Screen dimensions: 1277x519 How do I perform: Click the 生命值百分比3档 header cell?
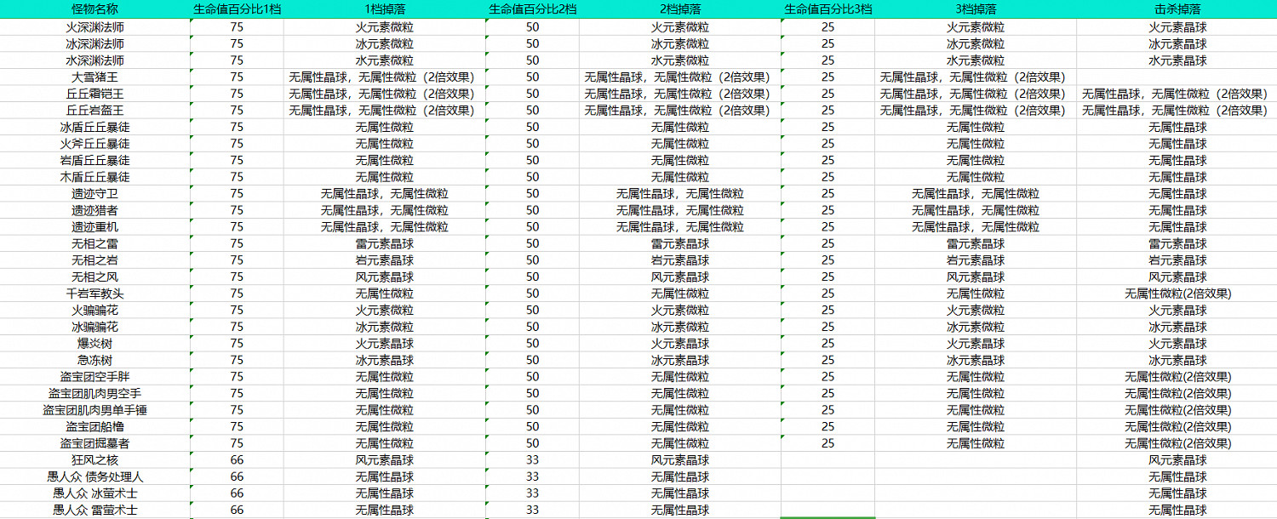[x=827, y=9]
